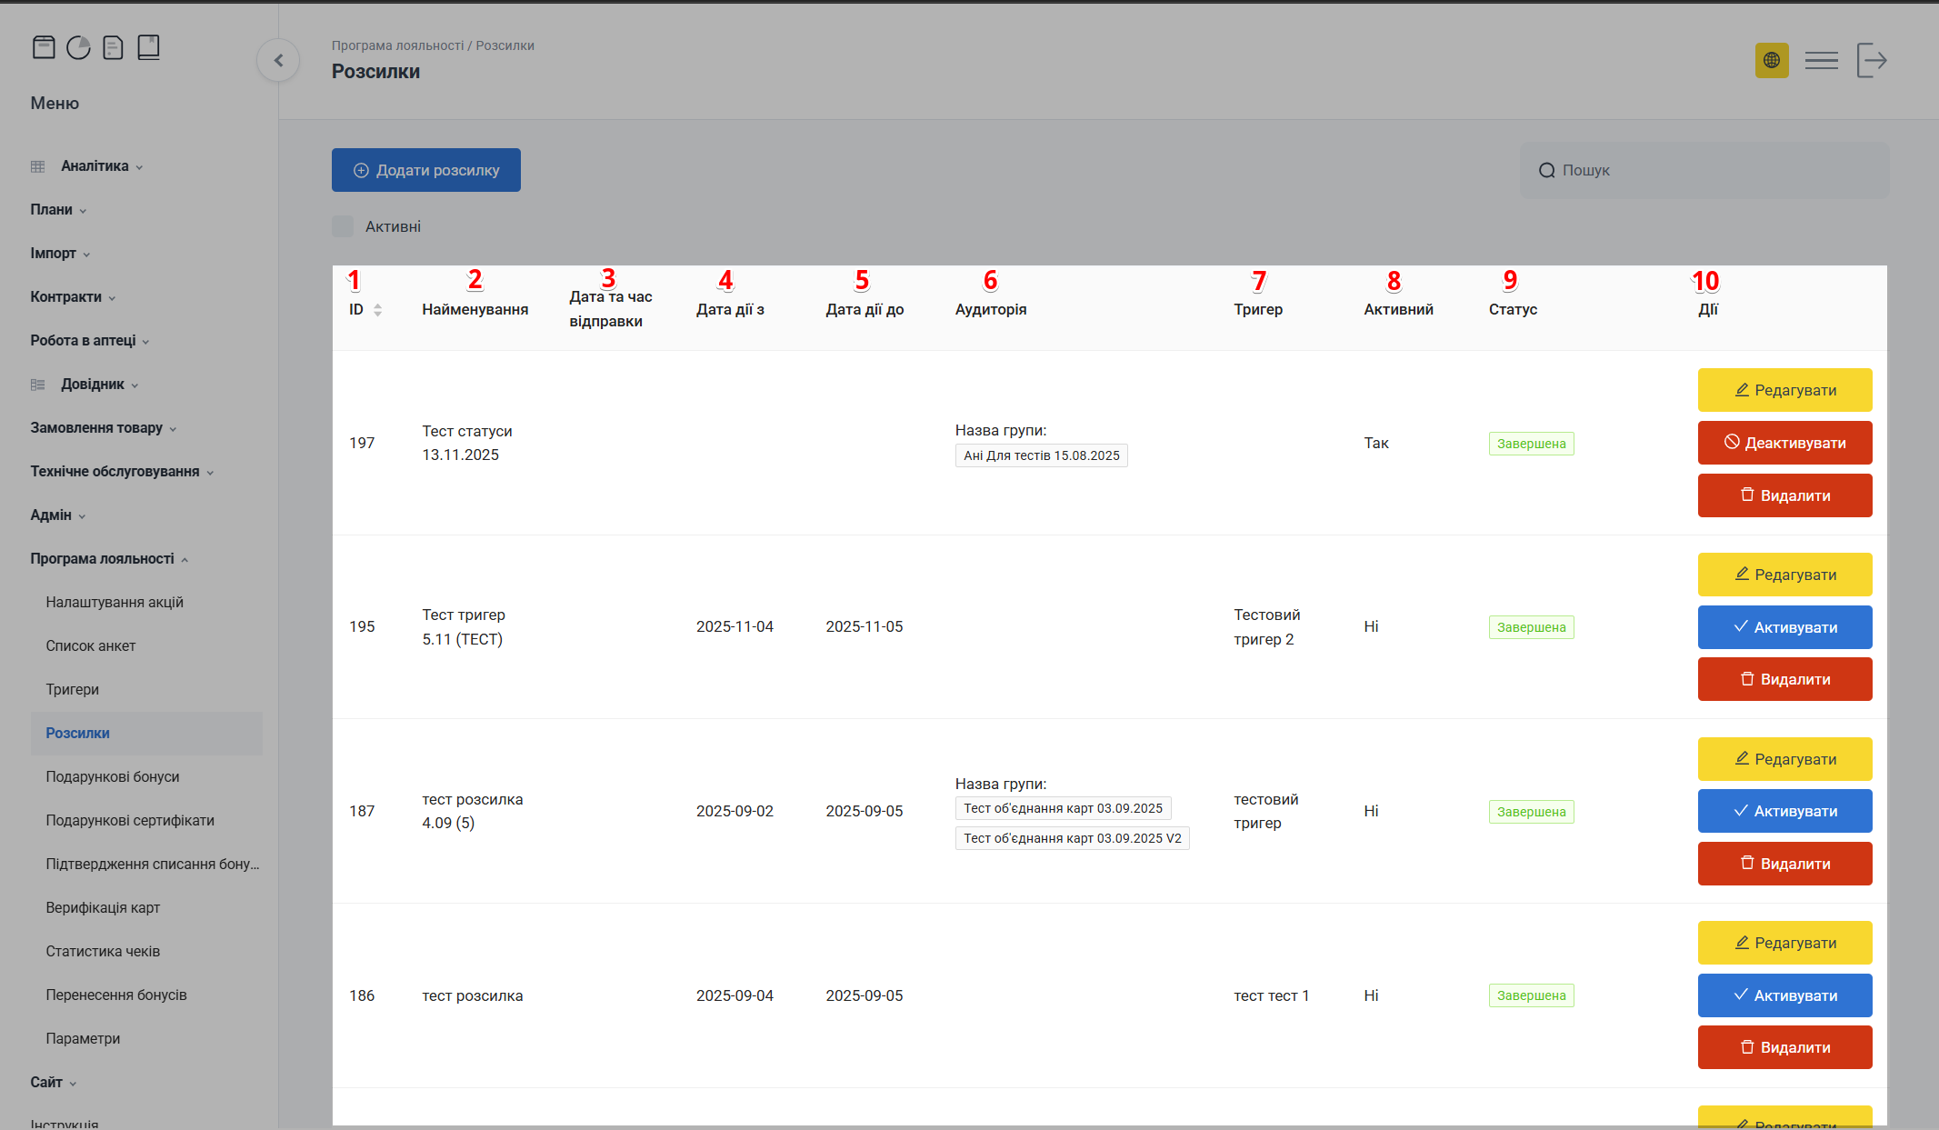This screenshot has height=1130, width=1939.
Task: Open the pie chart icon in sidebar
Action: pyautogui.click(x=79, y=47)
